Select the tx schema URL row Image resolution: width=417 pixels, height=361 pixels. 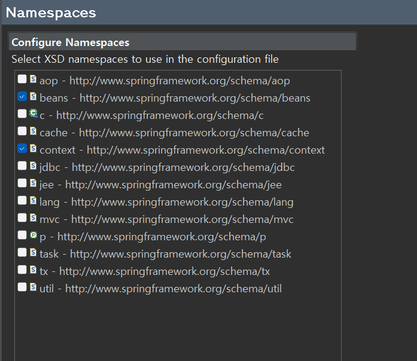(x=154, y=271)
